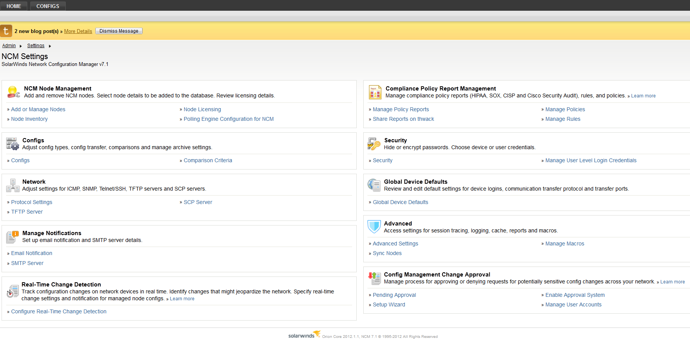Open the Configs settings link
Viewport: 690px width, 344px height.
pos(20,160)
